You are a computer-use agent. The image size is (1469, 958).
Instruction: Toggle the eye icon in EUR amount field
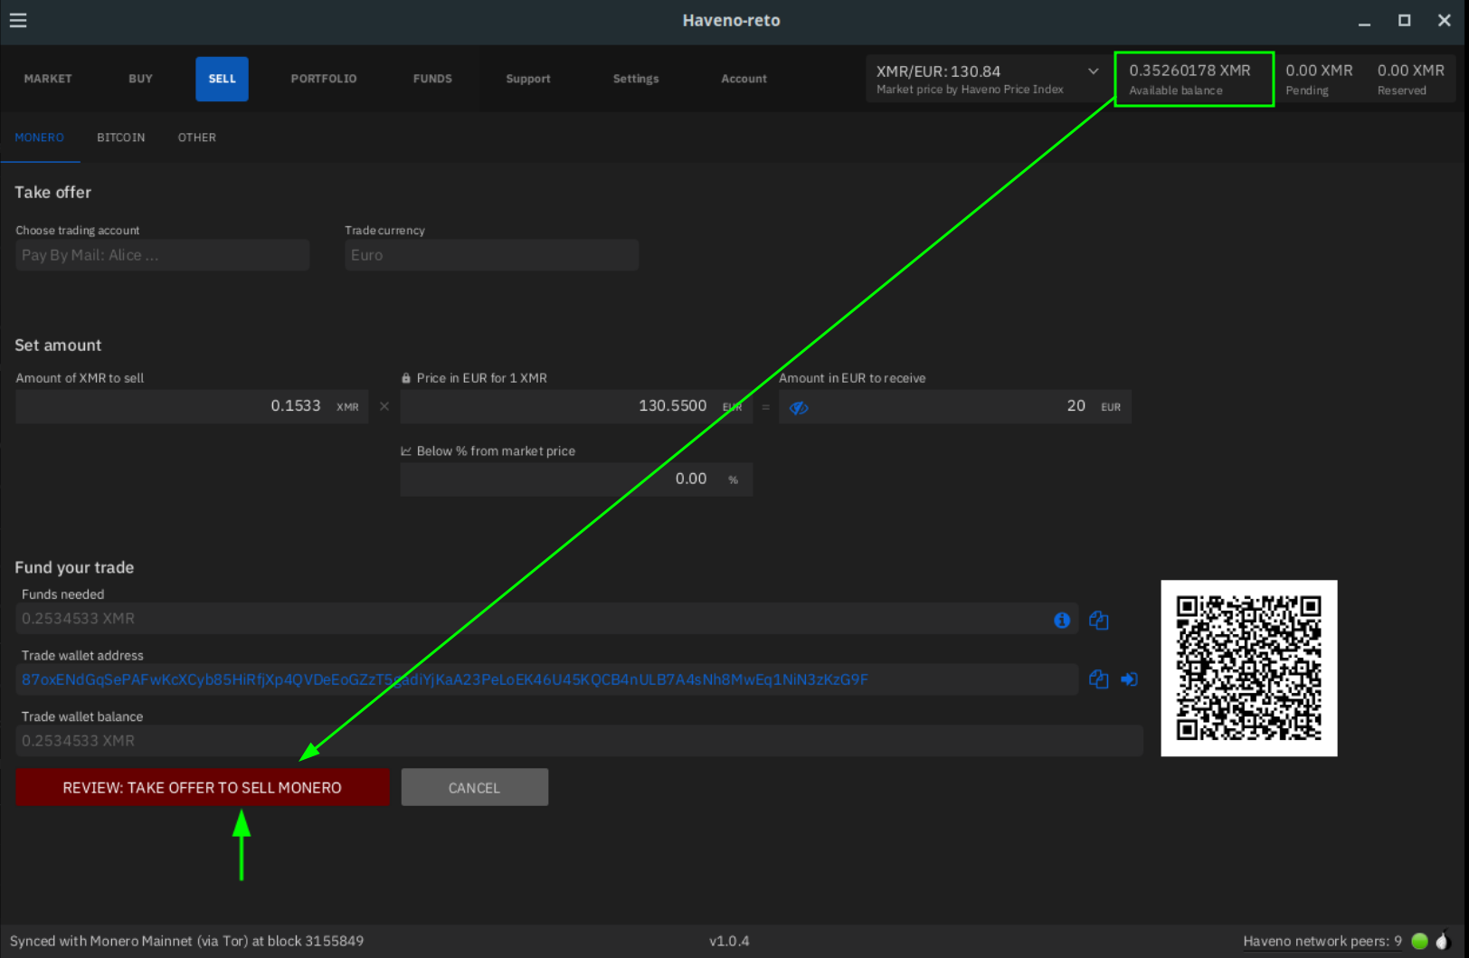[799, 407]
